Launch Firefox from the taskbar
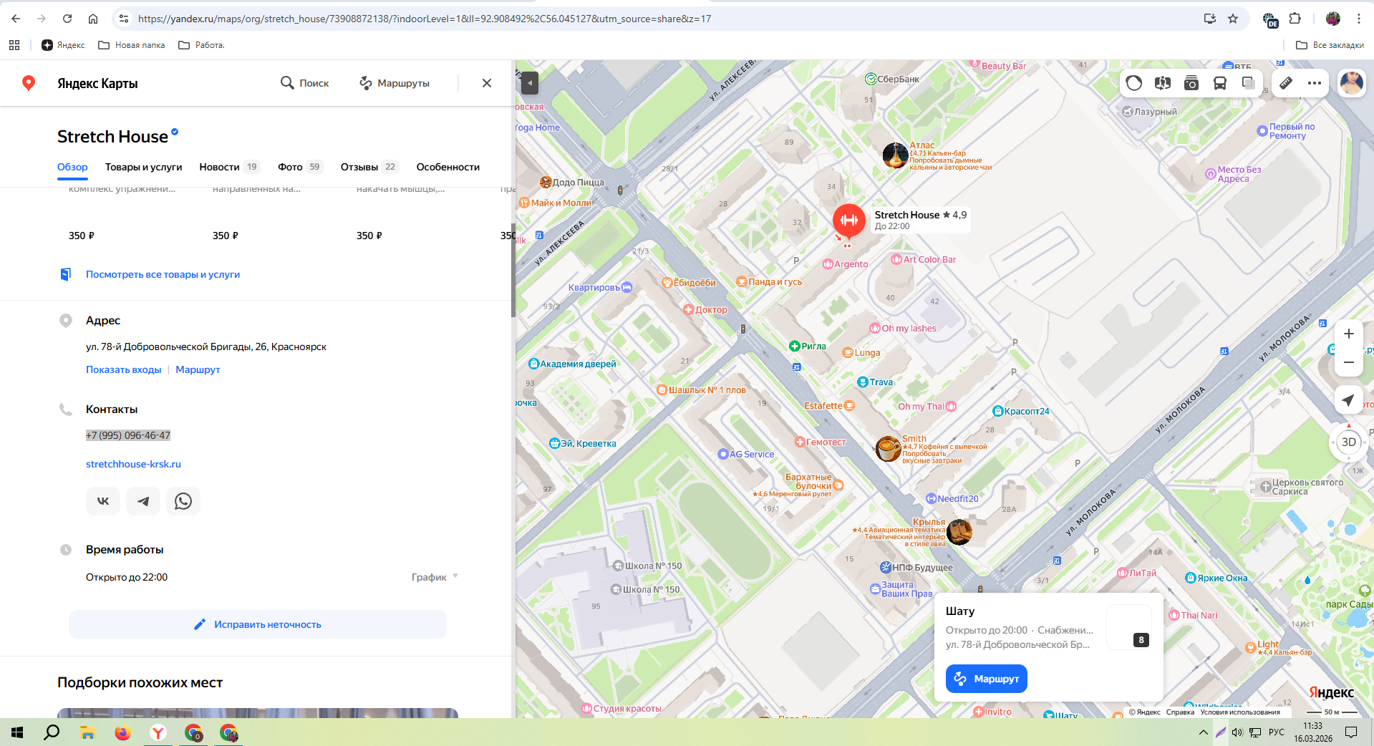1374x746 pixels. 123,732
